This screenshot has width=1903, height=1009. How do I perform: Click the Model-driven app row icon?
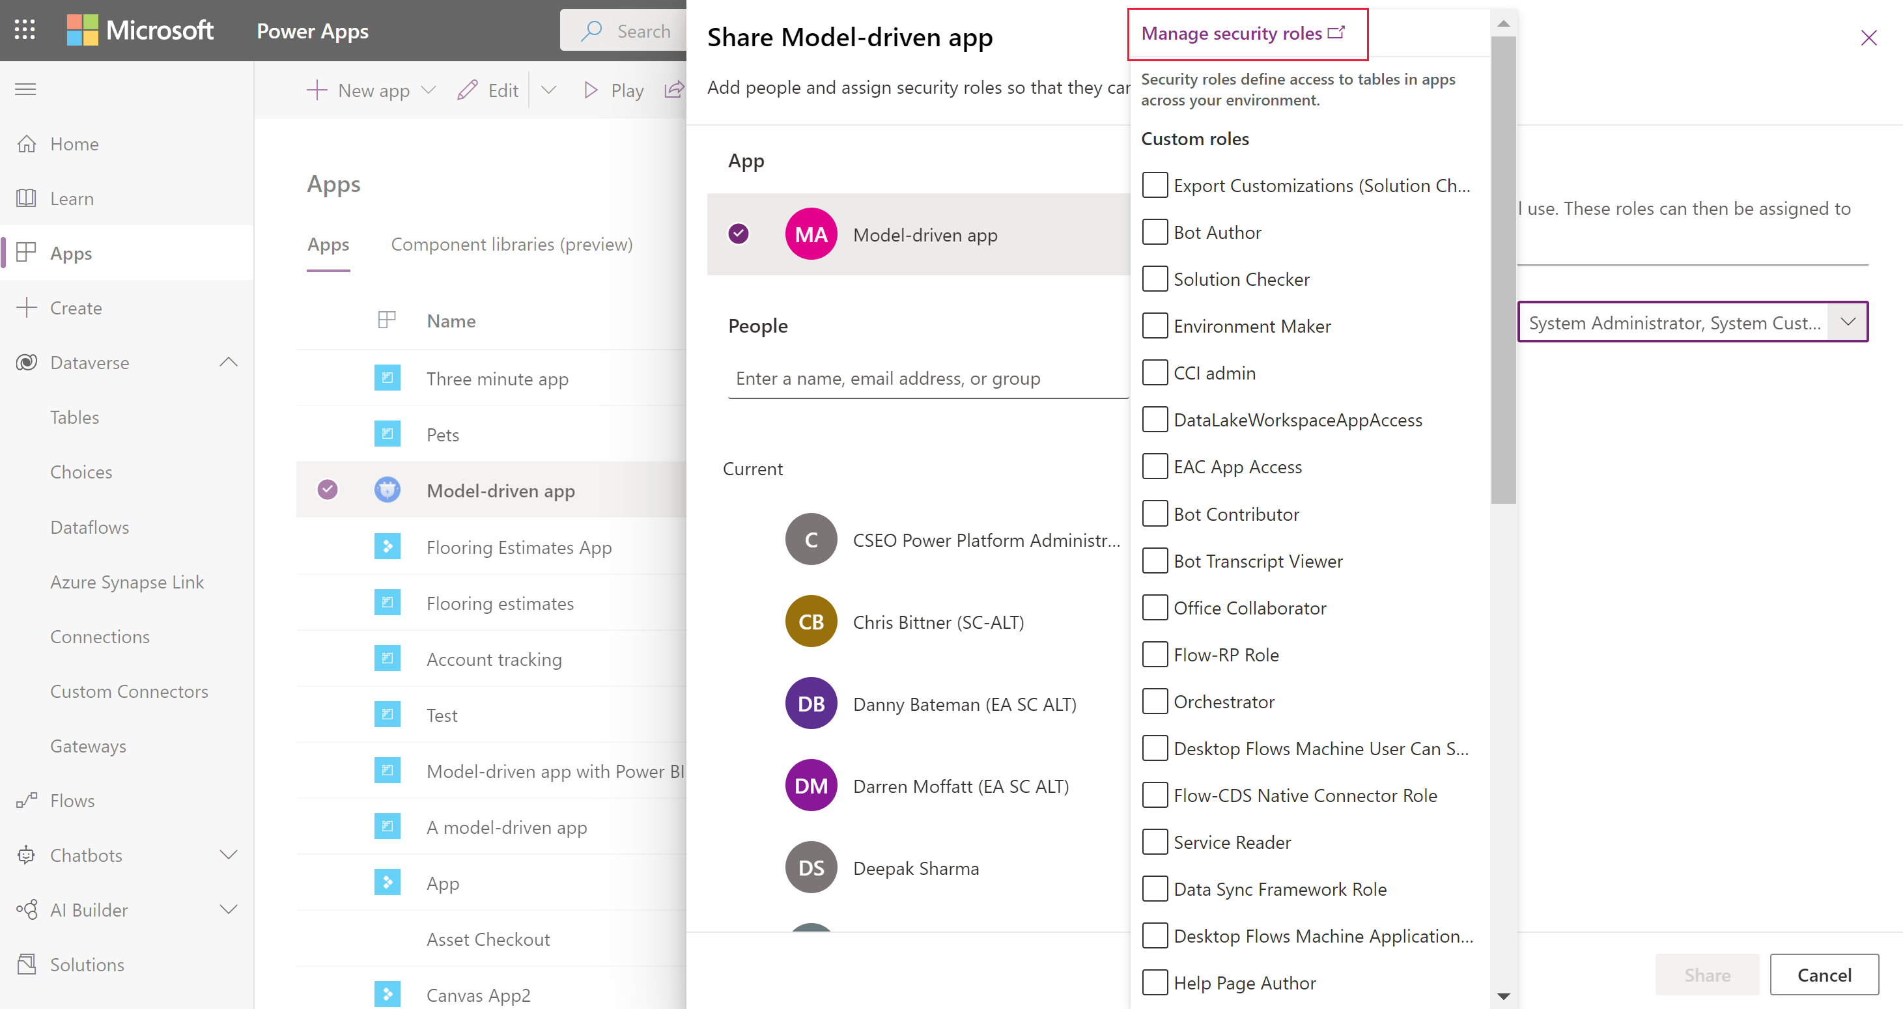387,490
